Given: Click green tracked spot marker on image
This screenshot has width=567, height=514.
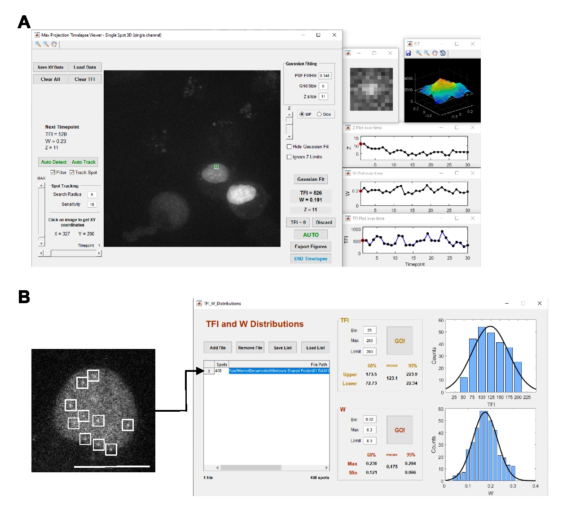Looking at the screenshot, I should (x=216, y=166).
